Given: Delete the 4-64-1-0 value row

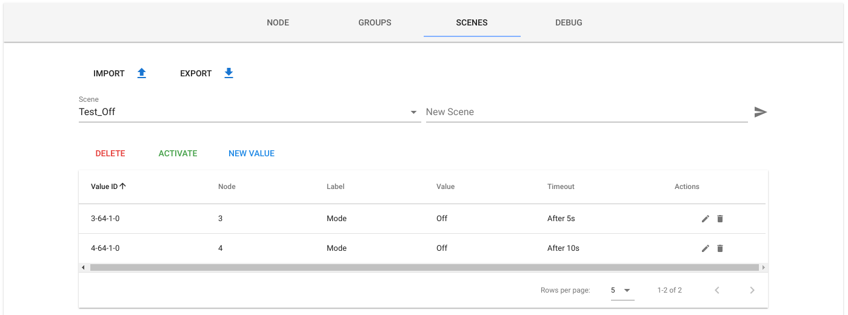Looking at the screenshot, I should point(720,248).
